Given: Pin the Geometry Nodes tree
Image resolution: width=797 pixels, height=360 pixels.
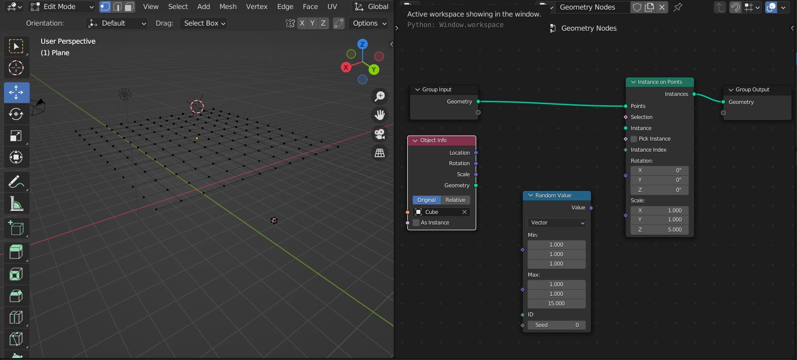Looking at the screenshot, I should click(x=677, y=7).
